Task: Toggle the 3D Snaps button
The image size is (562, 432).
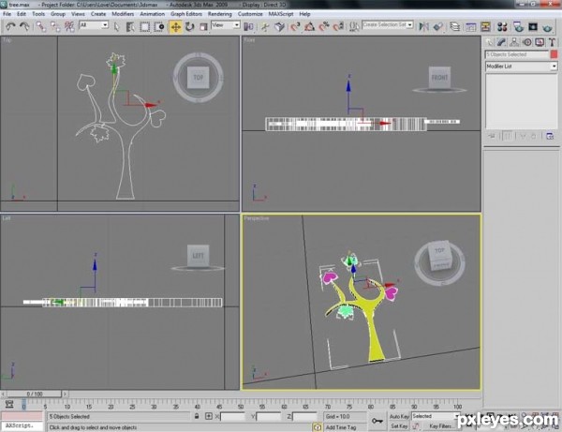Action: [295, 27]
